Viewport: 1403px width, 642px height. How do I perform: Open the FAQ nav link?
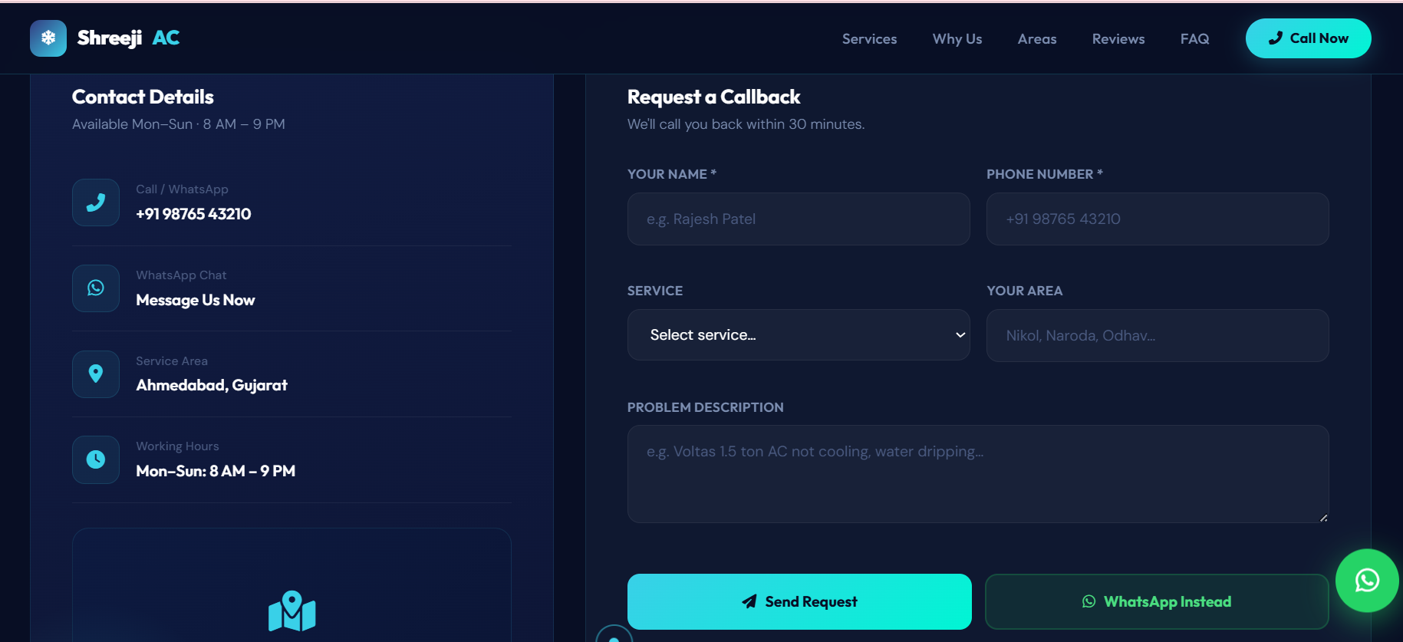tap(1194, 39)
